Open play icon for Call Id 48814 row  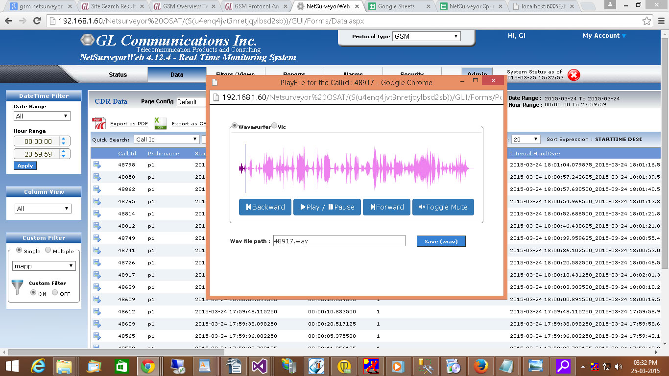[97, 214]
